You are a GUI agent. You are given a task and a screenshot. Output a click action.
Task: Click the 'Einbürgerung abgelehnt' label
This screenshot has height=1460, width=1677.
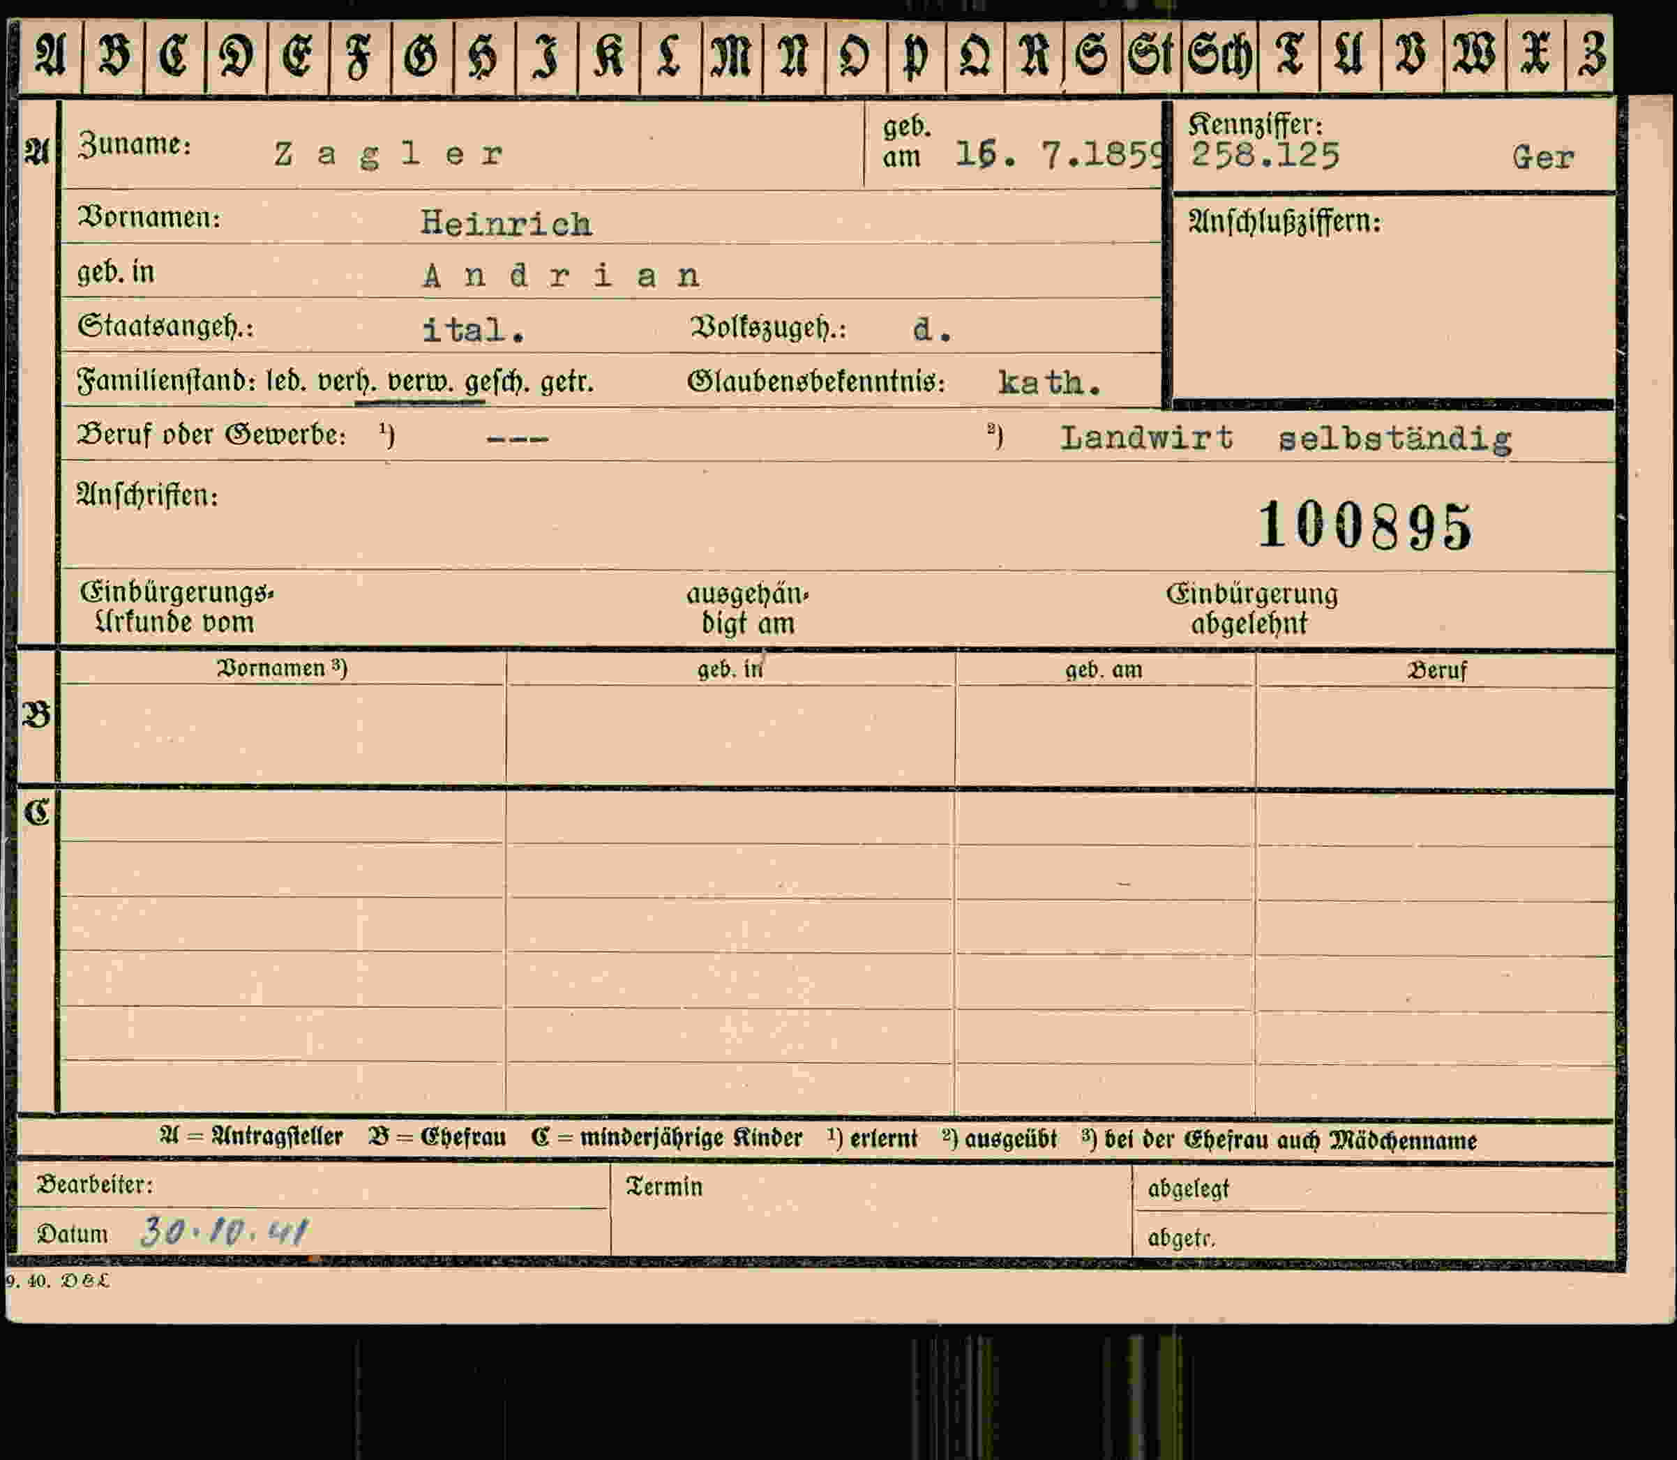(x=1251, y=608)
